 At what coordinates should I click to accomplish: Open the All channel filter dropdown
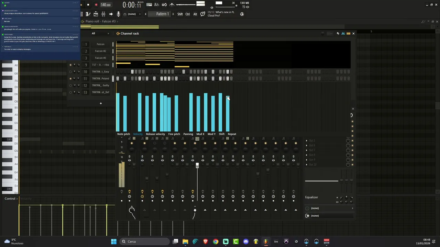100,33
